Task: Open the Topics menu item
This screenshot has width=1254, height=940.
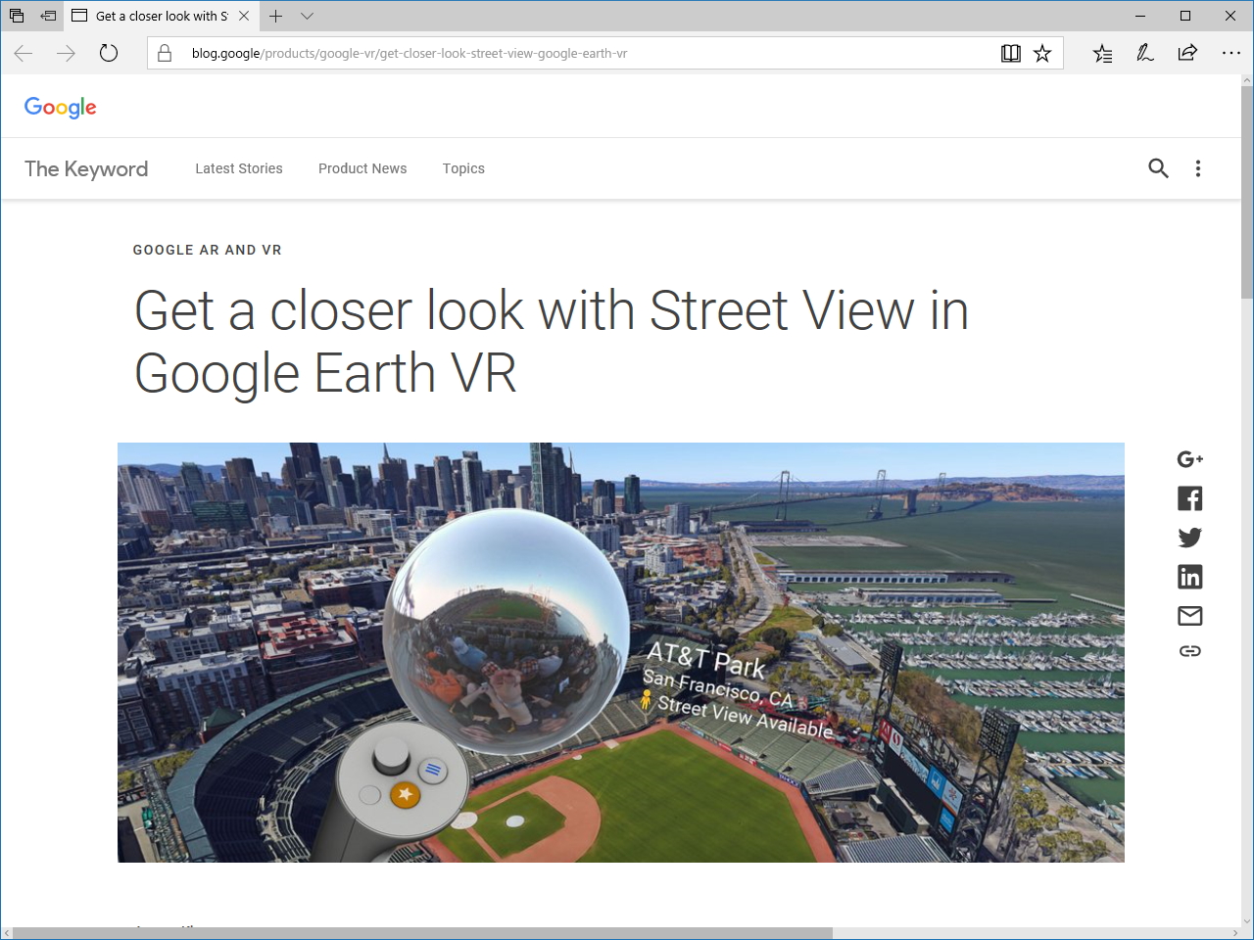Action: tap(463, 168)
